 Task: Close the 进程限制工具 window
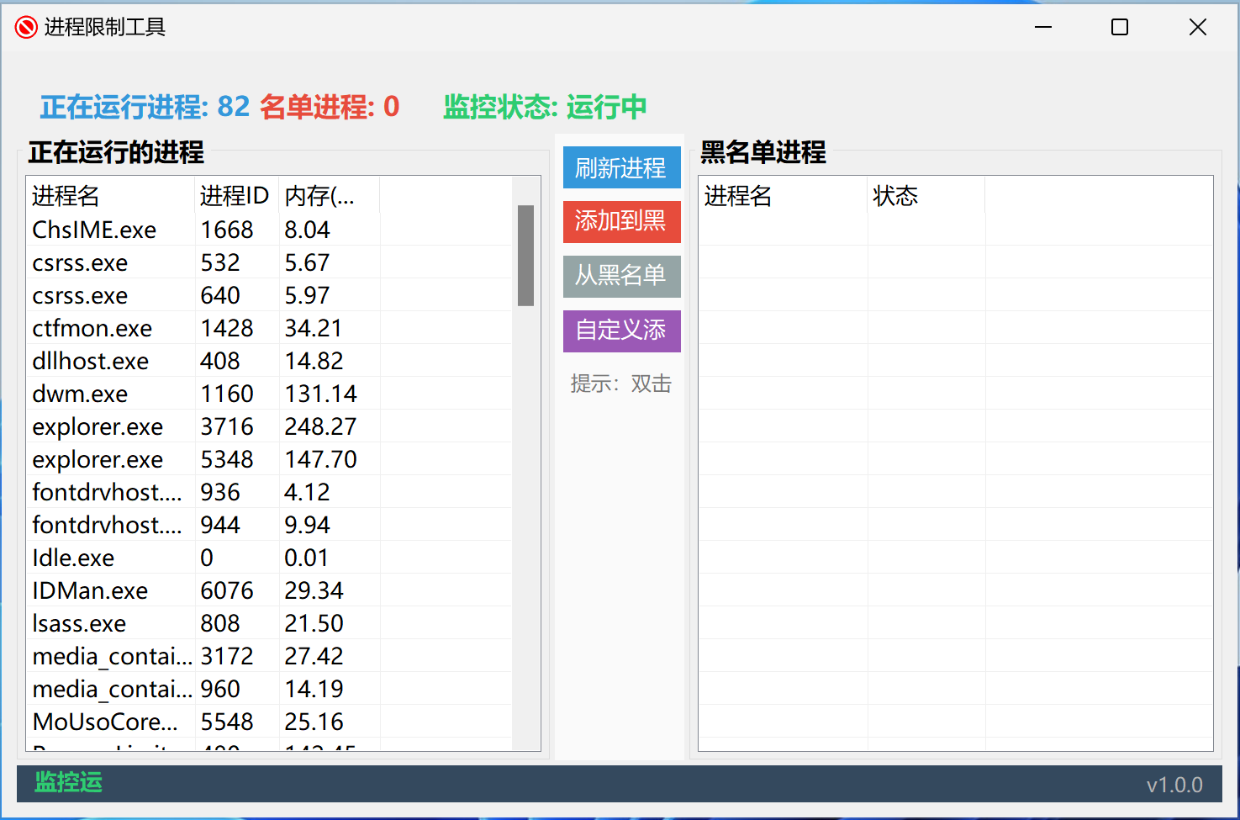tap(1198, 27)
